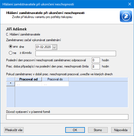Click the "Pracoval do" column header
This screenshot has height=136, width=134.
[x=55, y=79]
